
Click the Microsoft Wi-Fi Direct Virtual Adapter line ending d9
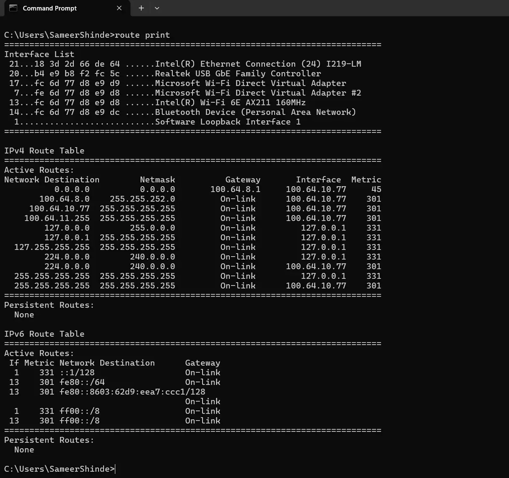click(x=177, y=83)
